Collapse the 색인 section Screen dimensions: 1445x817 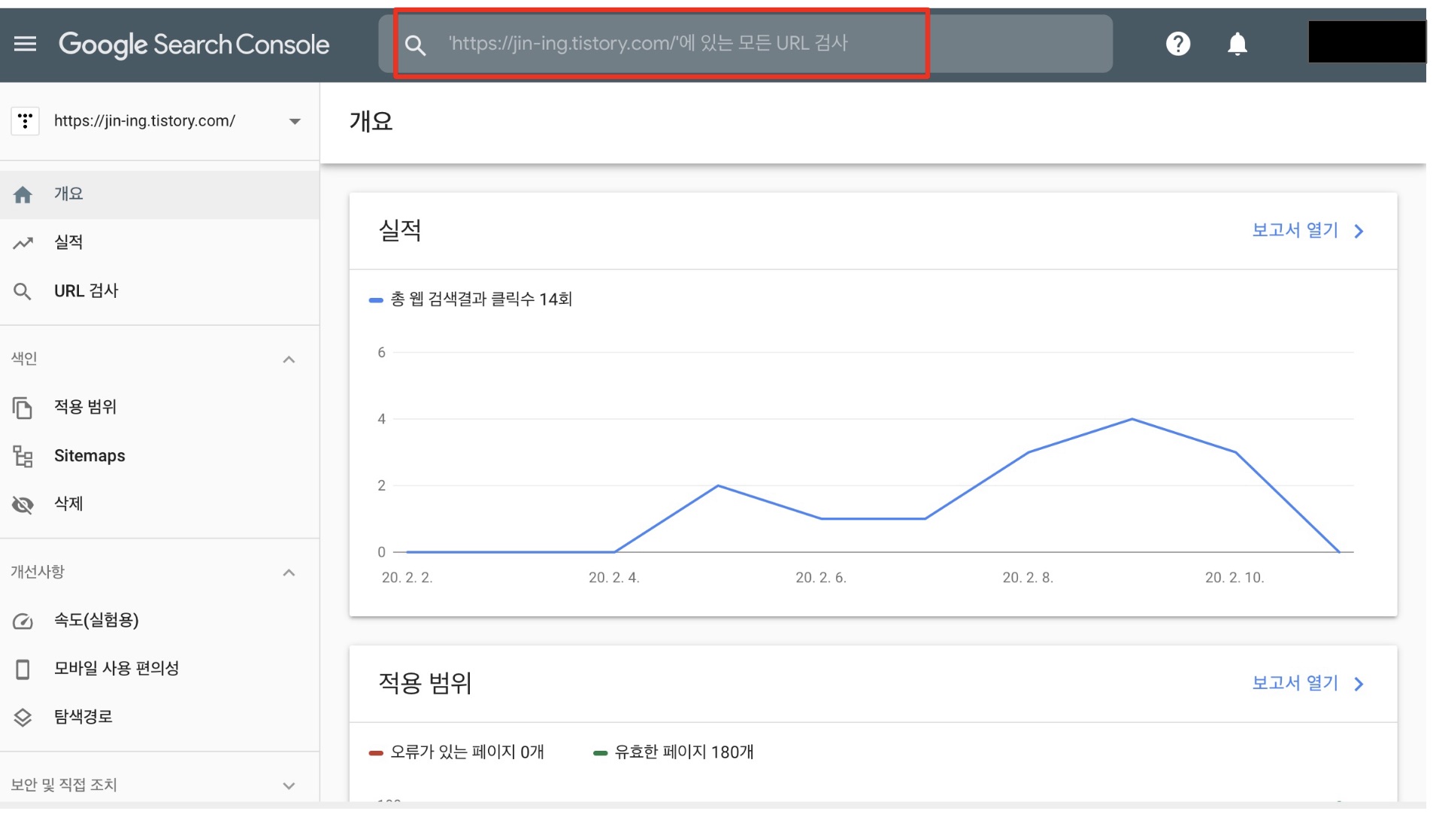tap(289, 360)
